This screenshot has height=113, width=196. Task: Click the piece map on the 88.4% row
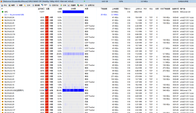73,90
